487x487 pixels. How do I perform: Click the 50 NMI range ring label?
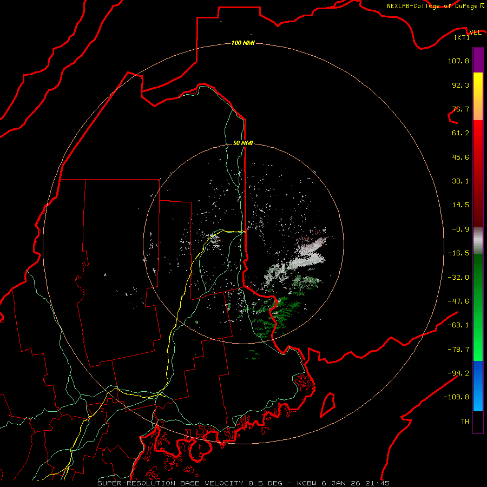coord(243,143)
